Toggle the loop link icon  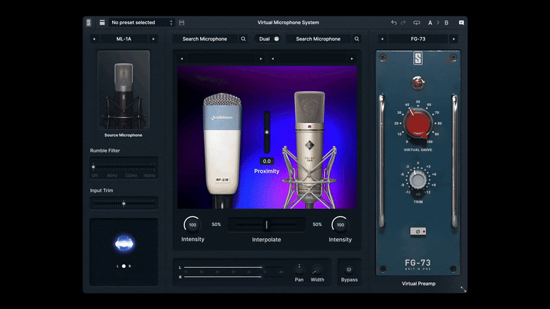[x=417, y=23]
